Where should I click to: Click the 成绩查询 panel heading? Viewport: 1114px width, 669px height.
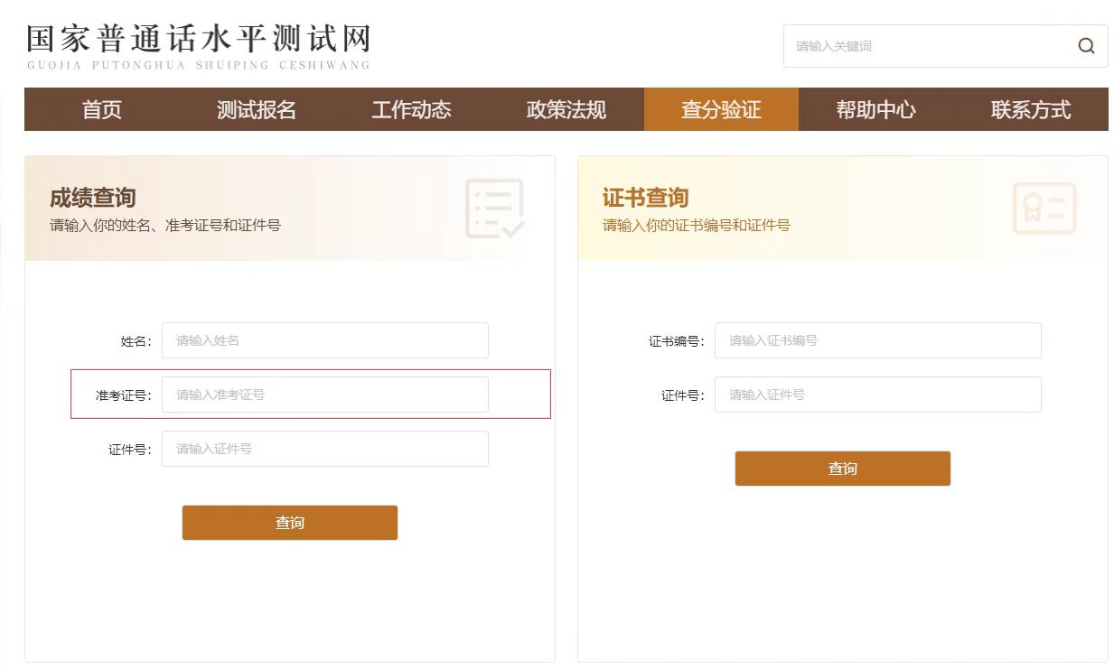click(x=92, y=198)
